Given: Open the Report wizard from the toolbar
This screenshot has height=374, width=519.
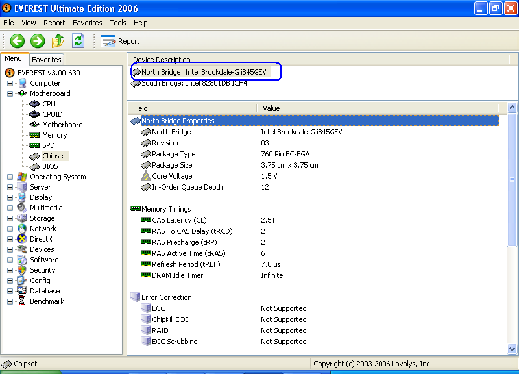Looking at the screenshot, I should [120, 41].
